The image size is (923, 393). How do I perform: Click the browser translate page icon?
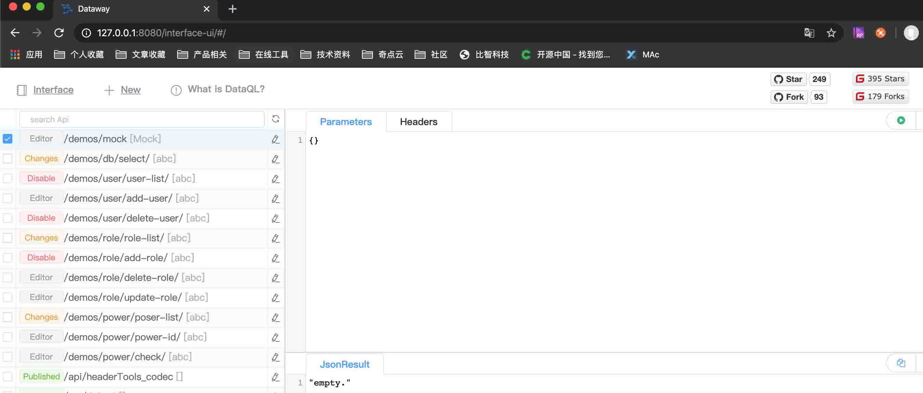pos(809,33)
